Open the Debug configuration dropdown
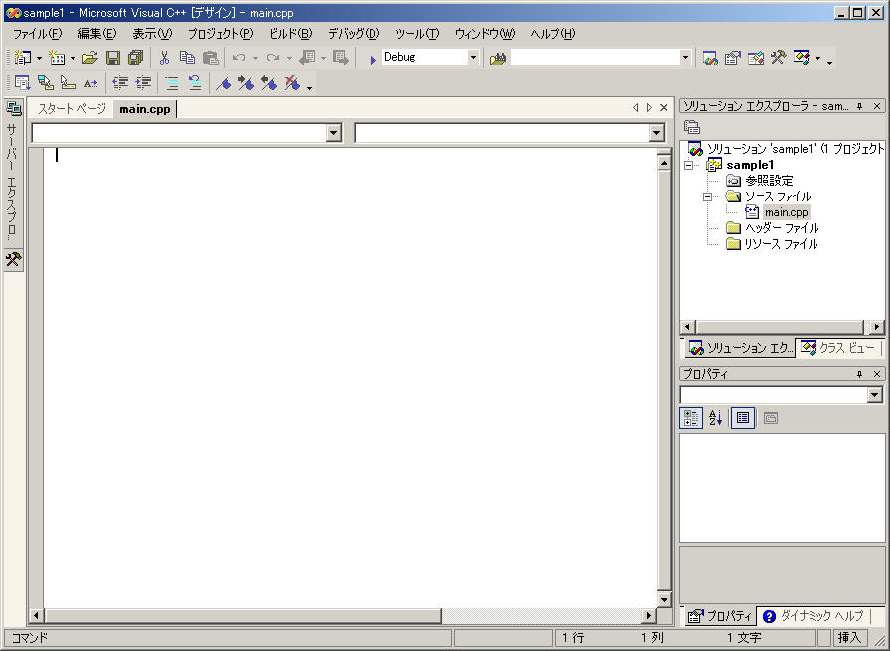This screenshot has width=890, height=651. tap(473, 57)
